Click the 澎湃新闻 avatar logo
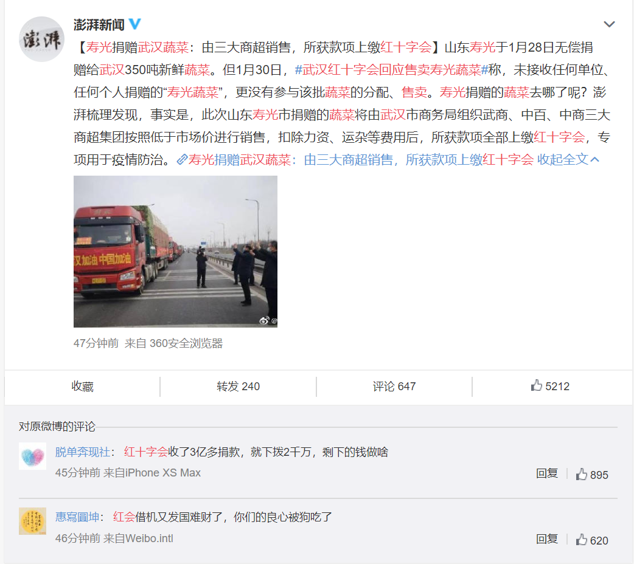 (x=41, y=39)
